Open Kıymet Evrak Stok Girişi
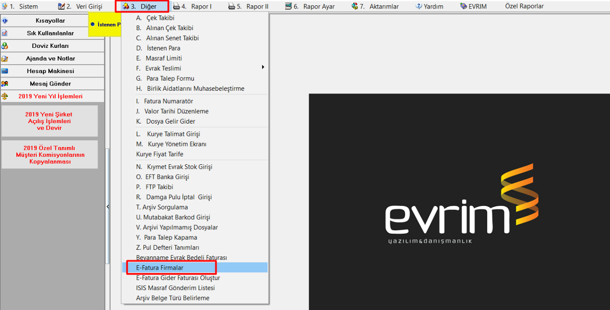Viewport: 610px width, 310px height. pos(195,167)
